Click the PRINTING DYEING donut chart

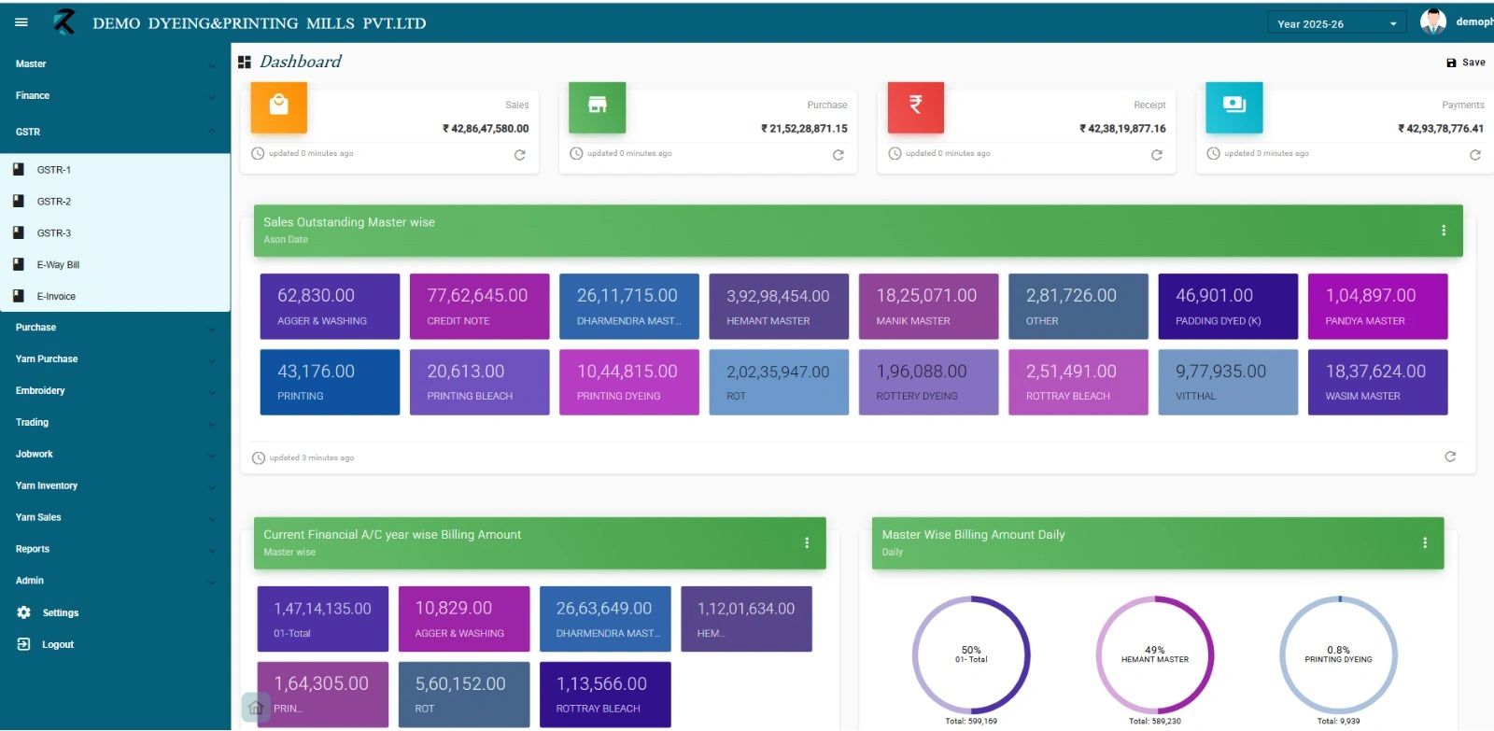[x=1338, y=655]
